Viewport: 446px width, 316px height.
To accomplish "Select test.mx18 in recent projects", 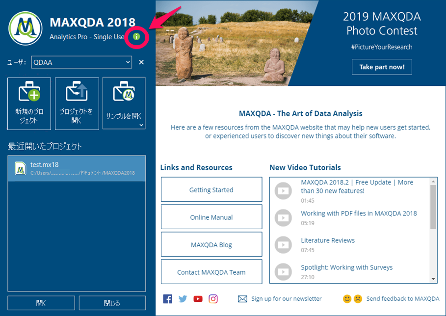I will click(x=77, y=168).
